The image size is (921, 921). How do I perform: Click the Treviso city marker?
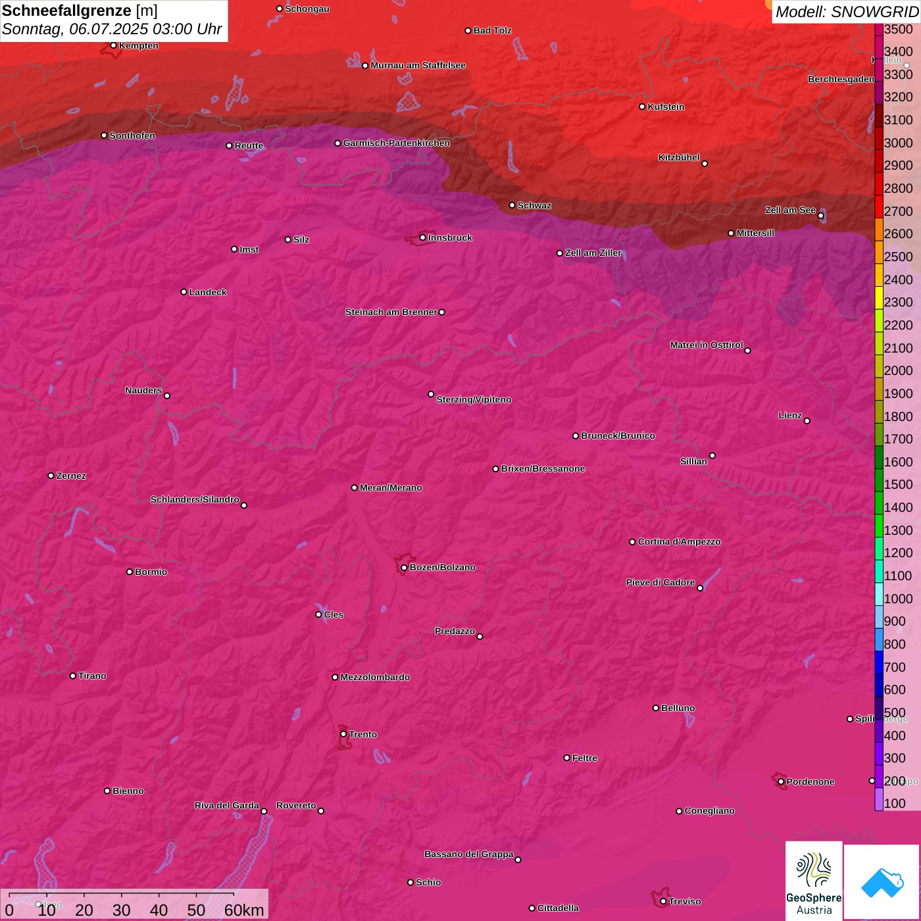663,902
